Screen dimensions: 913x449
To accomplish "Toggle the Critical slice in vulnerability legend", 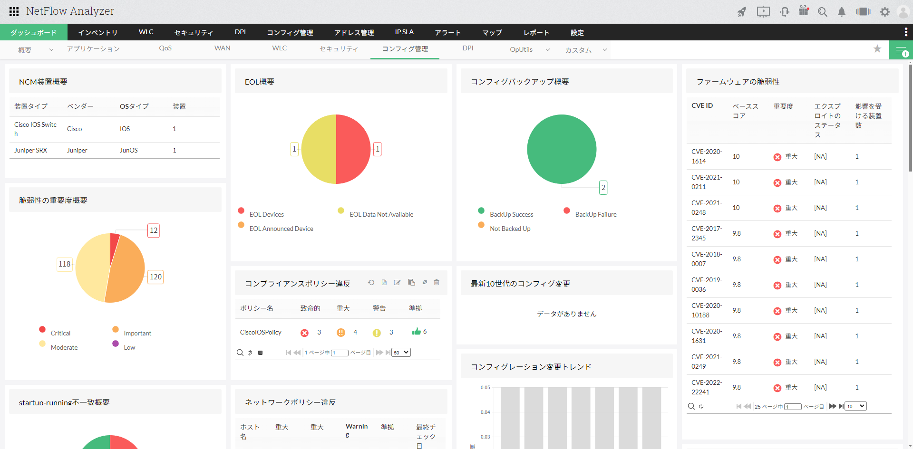I will click(60, 333).
